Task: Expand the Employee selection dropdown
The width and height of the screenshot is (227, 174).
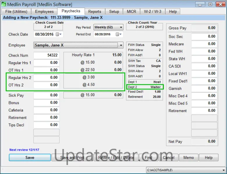Action: 121,45
